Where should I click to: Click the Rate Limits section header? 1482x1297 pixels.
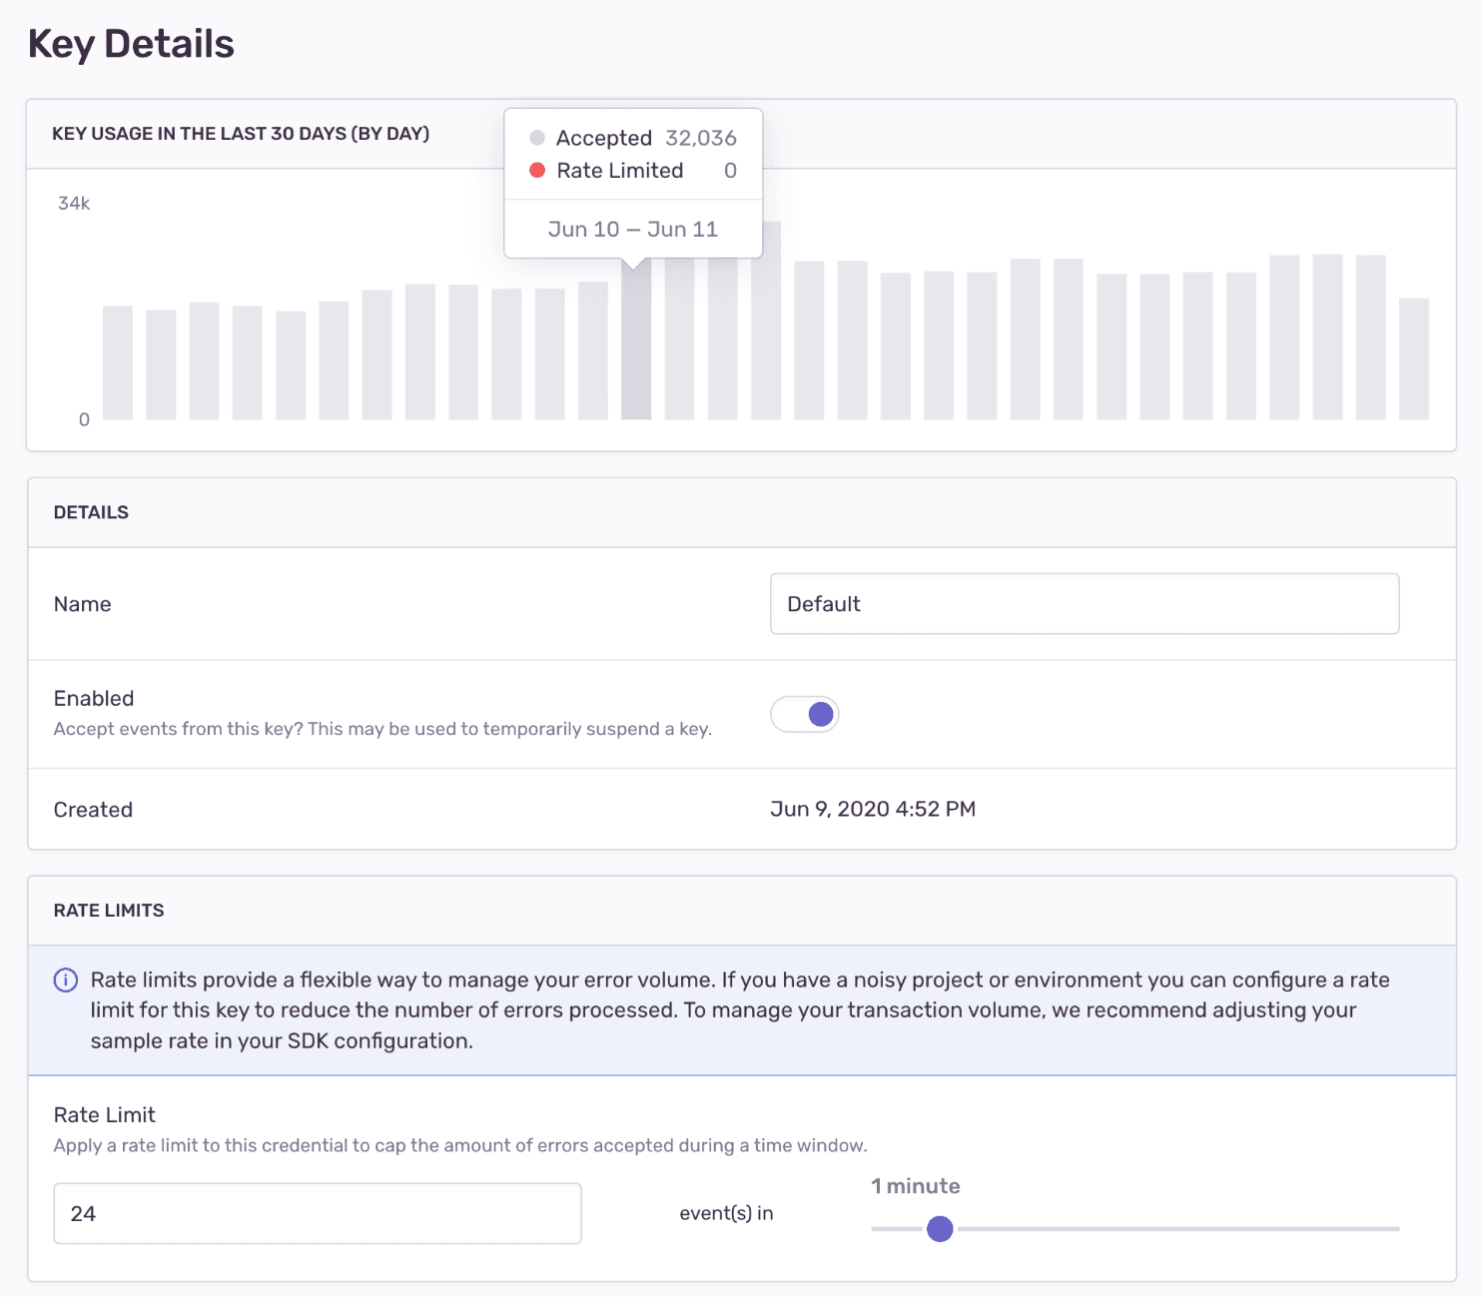[109, 911]
